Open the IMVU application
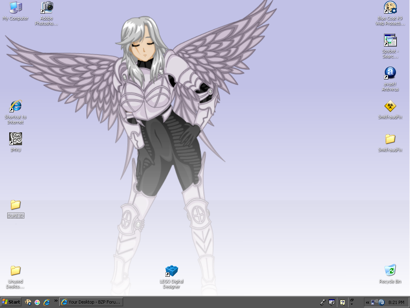Image resolution: width=410 pixels, height=308 pixels. [15, 138]
